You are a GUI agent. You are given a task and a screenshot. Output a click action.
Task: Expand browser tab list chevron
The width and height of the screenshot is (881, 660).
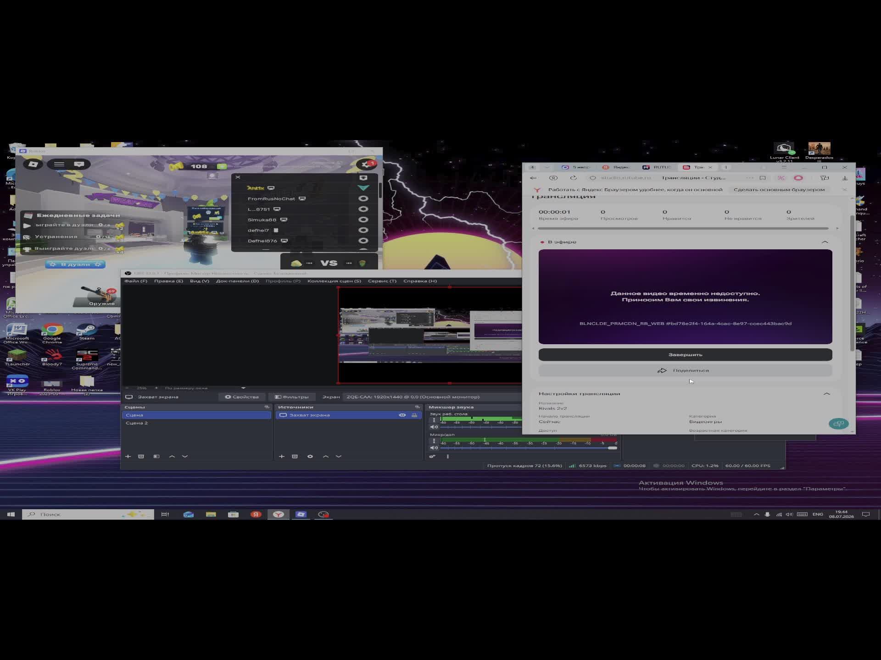pos(546,167)
